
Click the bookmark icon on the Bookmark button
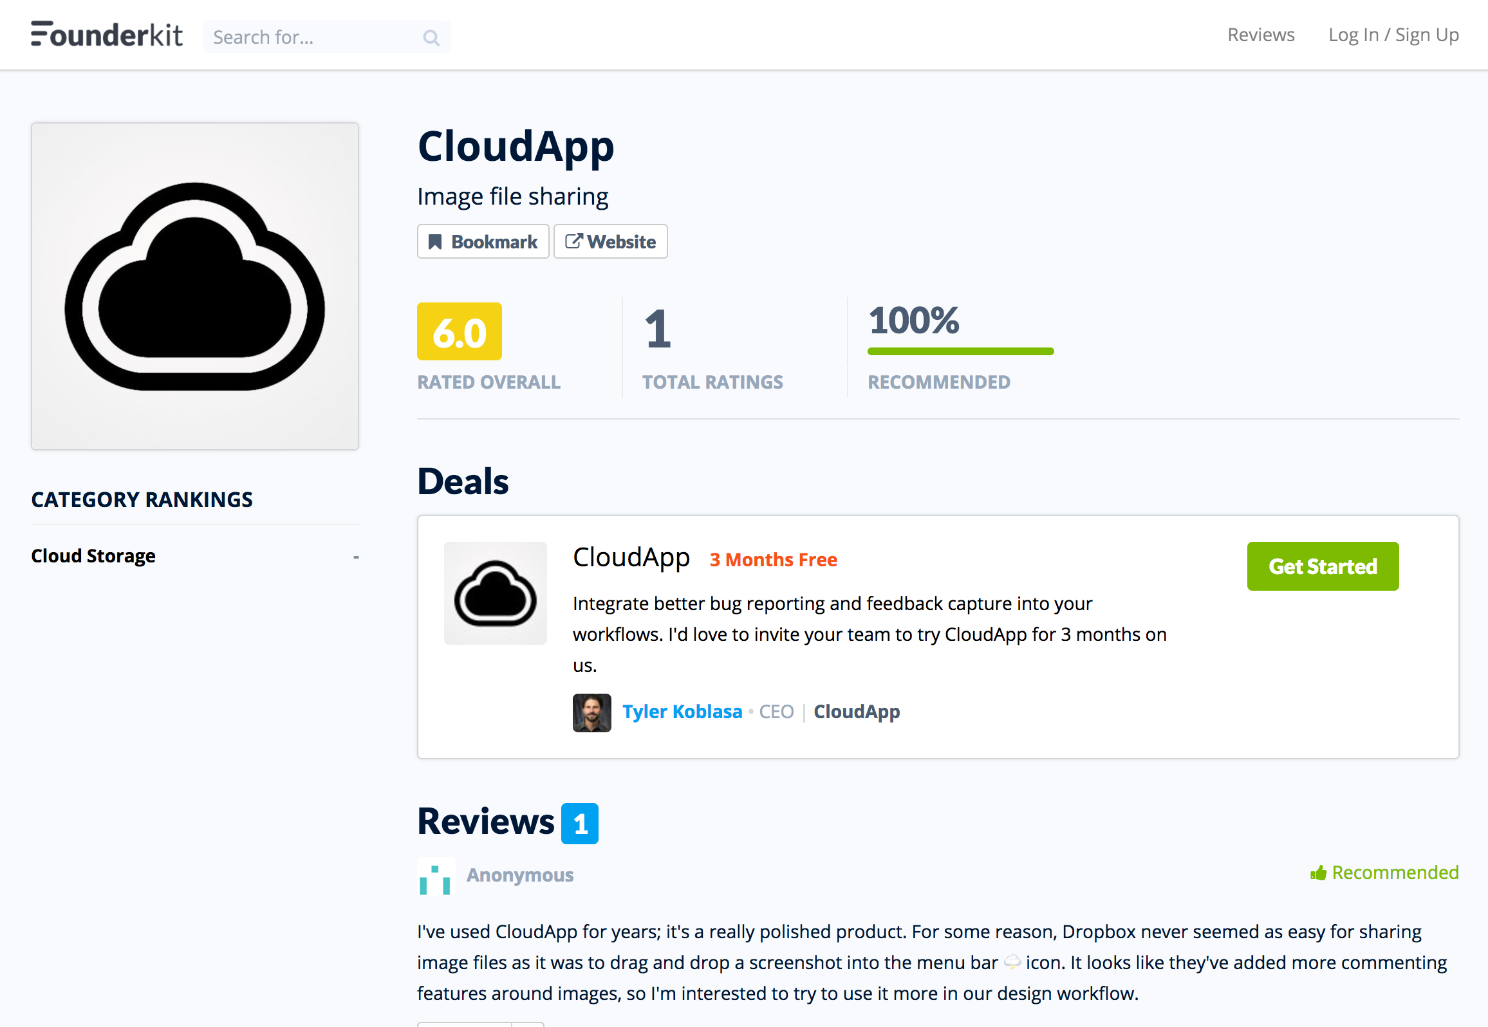tap(436, 241)
